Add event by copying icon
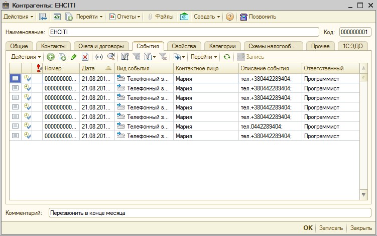 tap(62, 57)
